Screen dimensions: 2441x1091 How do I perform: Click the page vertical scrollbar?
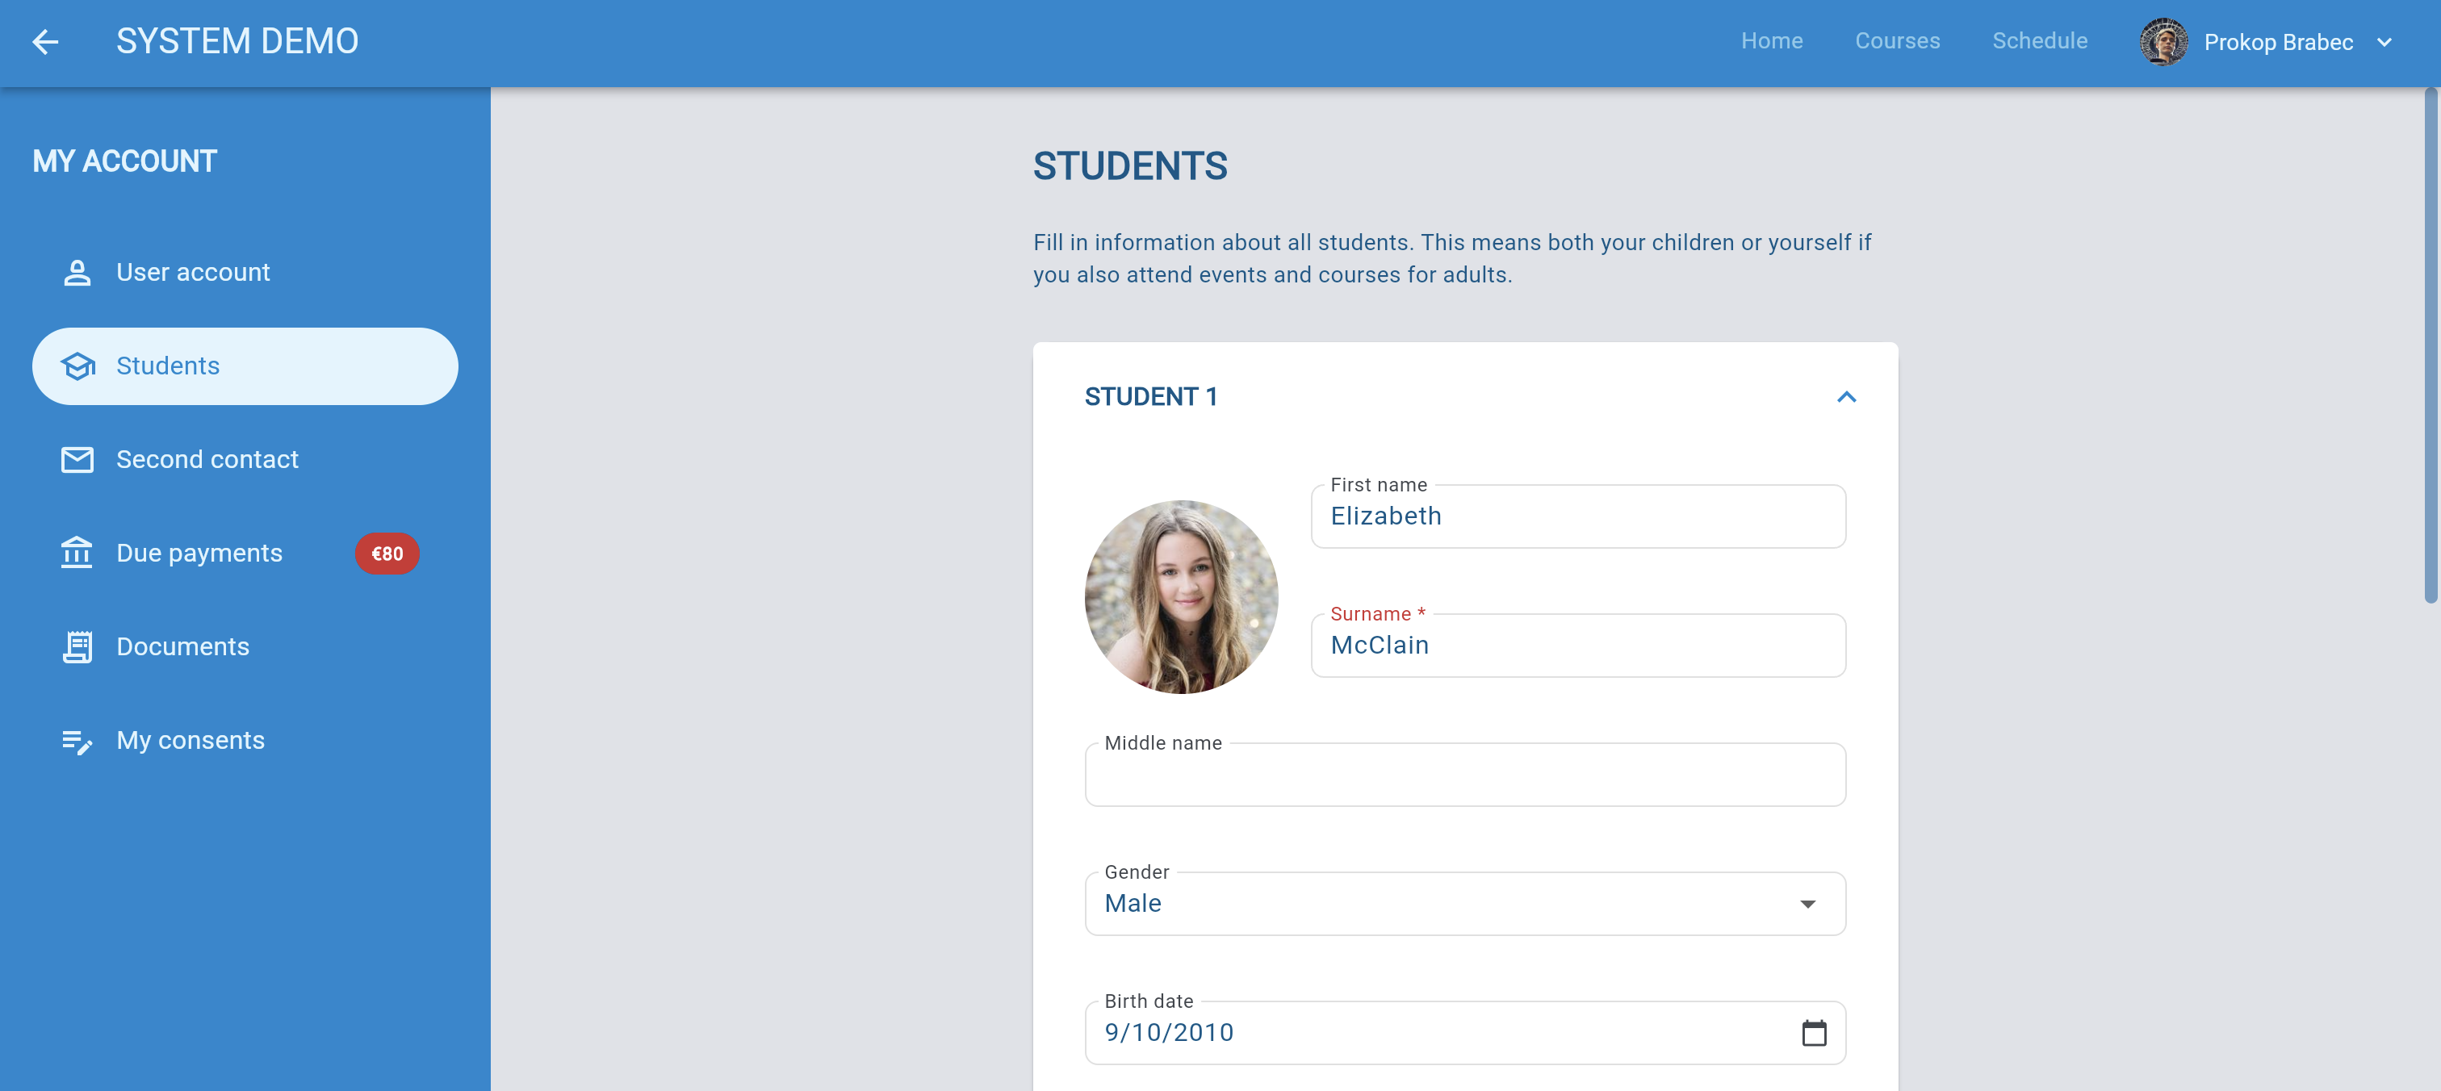coord(2430,345)
